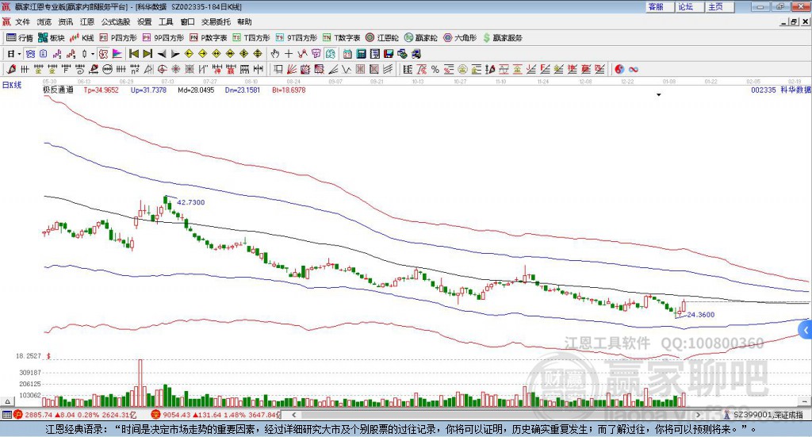Image resolution: width=812 pixels, height=437 pixels.
Task: Jump to last bar icon
Action: click(x=147, y=54)
